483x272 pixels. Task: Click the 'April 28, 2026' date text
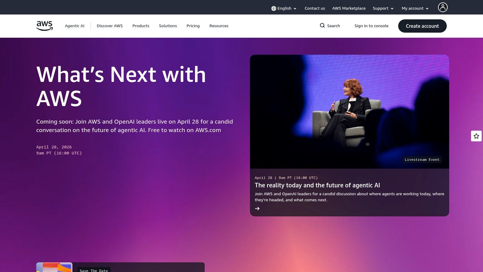[x=54, y=147]
